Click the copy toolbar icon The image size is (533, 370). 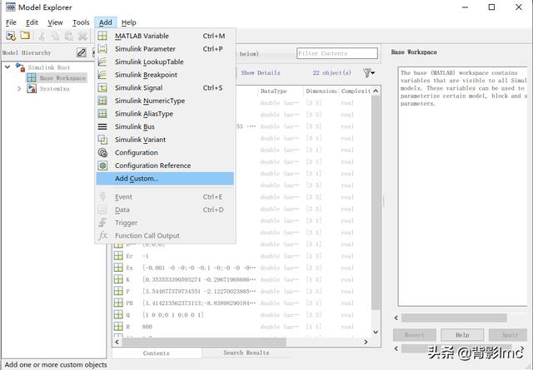(x=55, y=36)
